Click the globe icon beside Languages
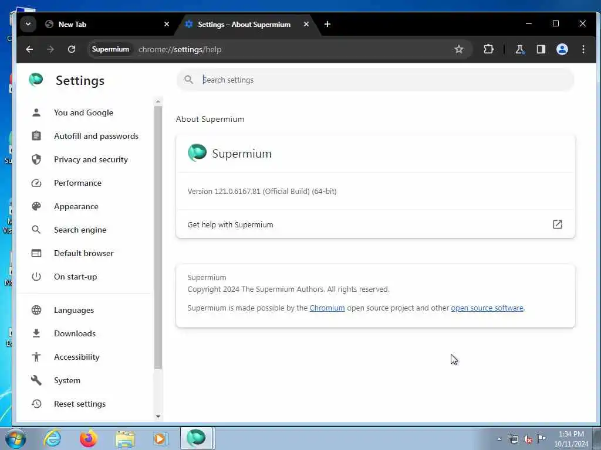Screen dimensions: 601x450 point(36,310)
